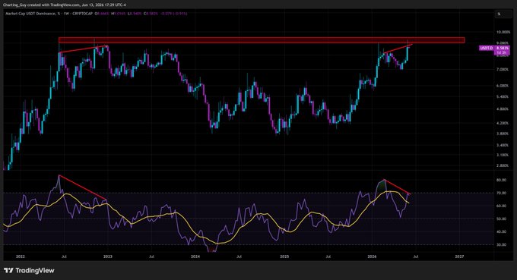Image resolution: width=517 pixels, height=280 pixels.
Task: Click the 30.00 RSI scale label
Action: [x=501, y=245]
